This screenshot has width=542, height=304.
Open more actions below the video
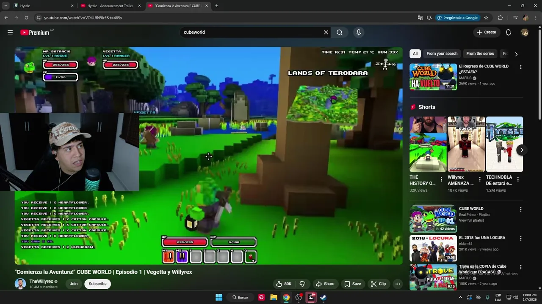398,284
